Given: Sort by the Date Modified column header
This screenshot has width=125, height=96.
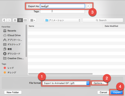Looking at the screenshot, I should (114, 26).
